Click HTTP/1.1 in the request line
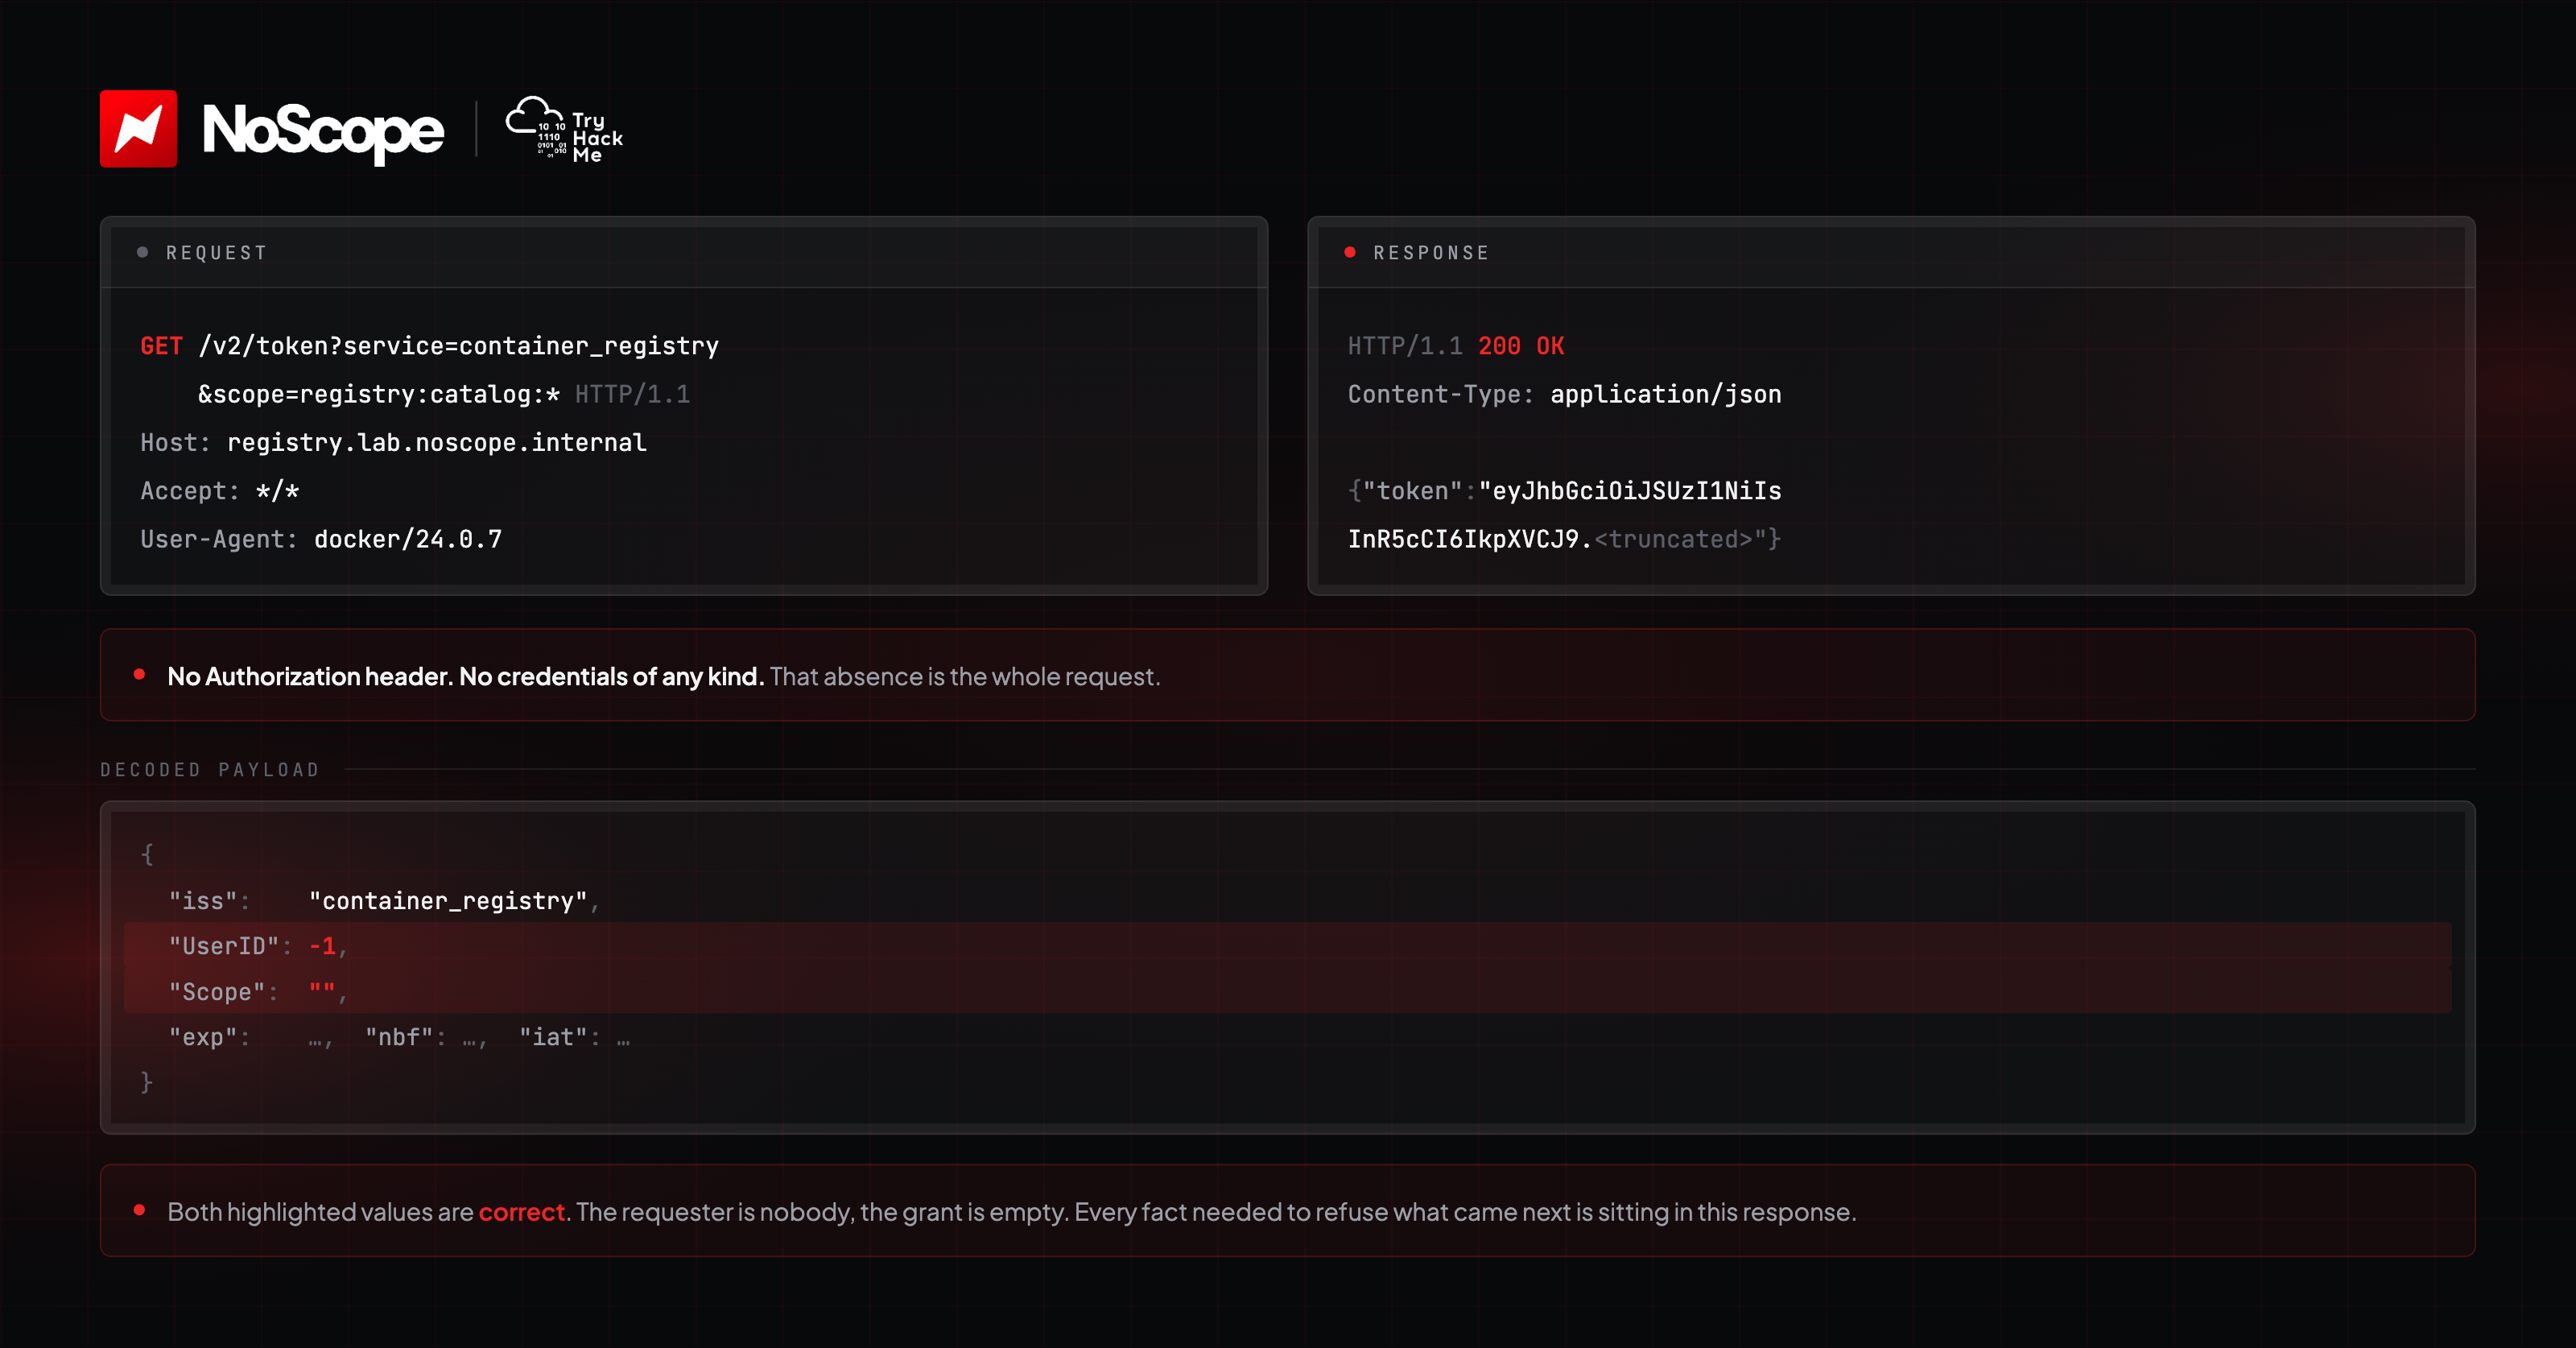2576x1348 pixels. click(x=632, y=394)
